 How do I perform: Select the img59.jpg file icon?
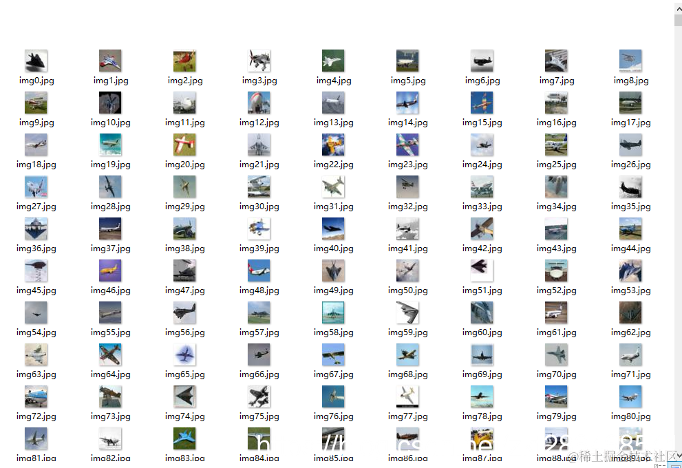click(x=407, y=312)
